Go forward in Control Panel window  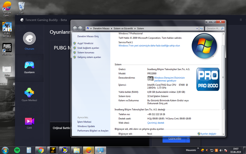[x=80, y=28]
